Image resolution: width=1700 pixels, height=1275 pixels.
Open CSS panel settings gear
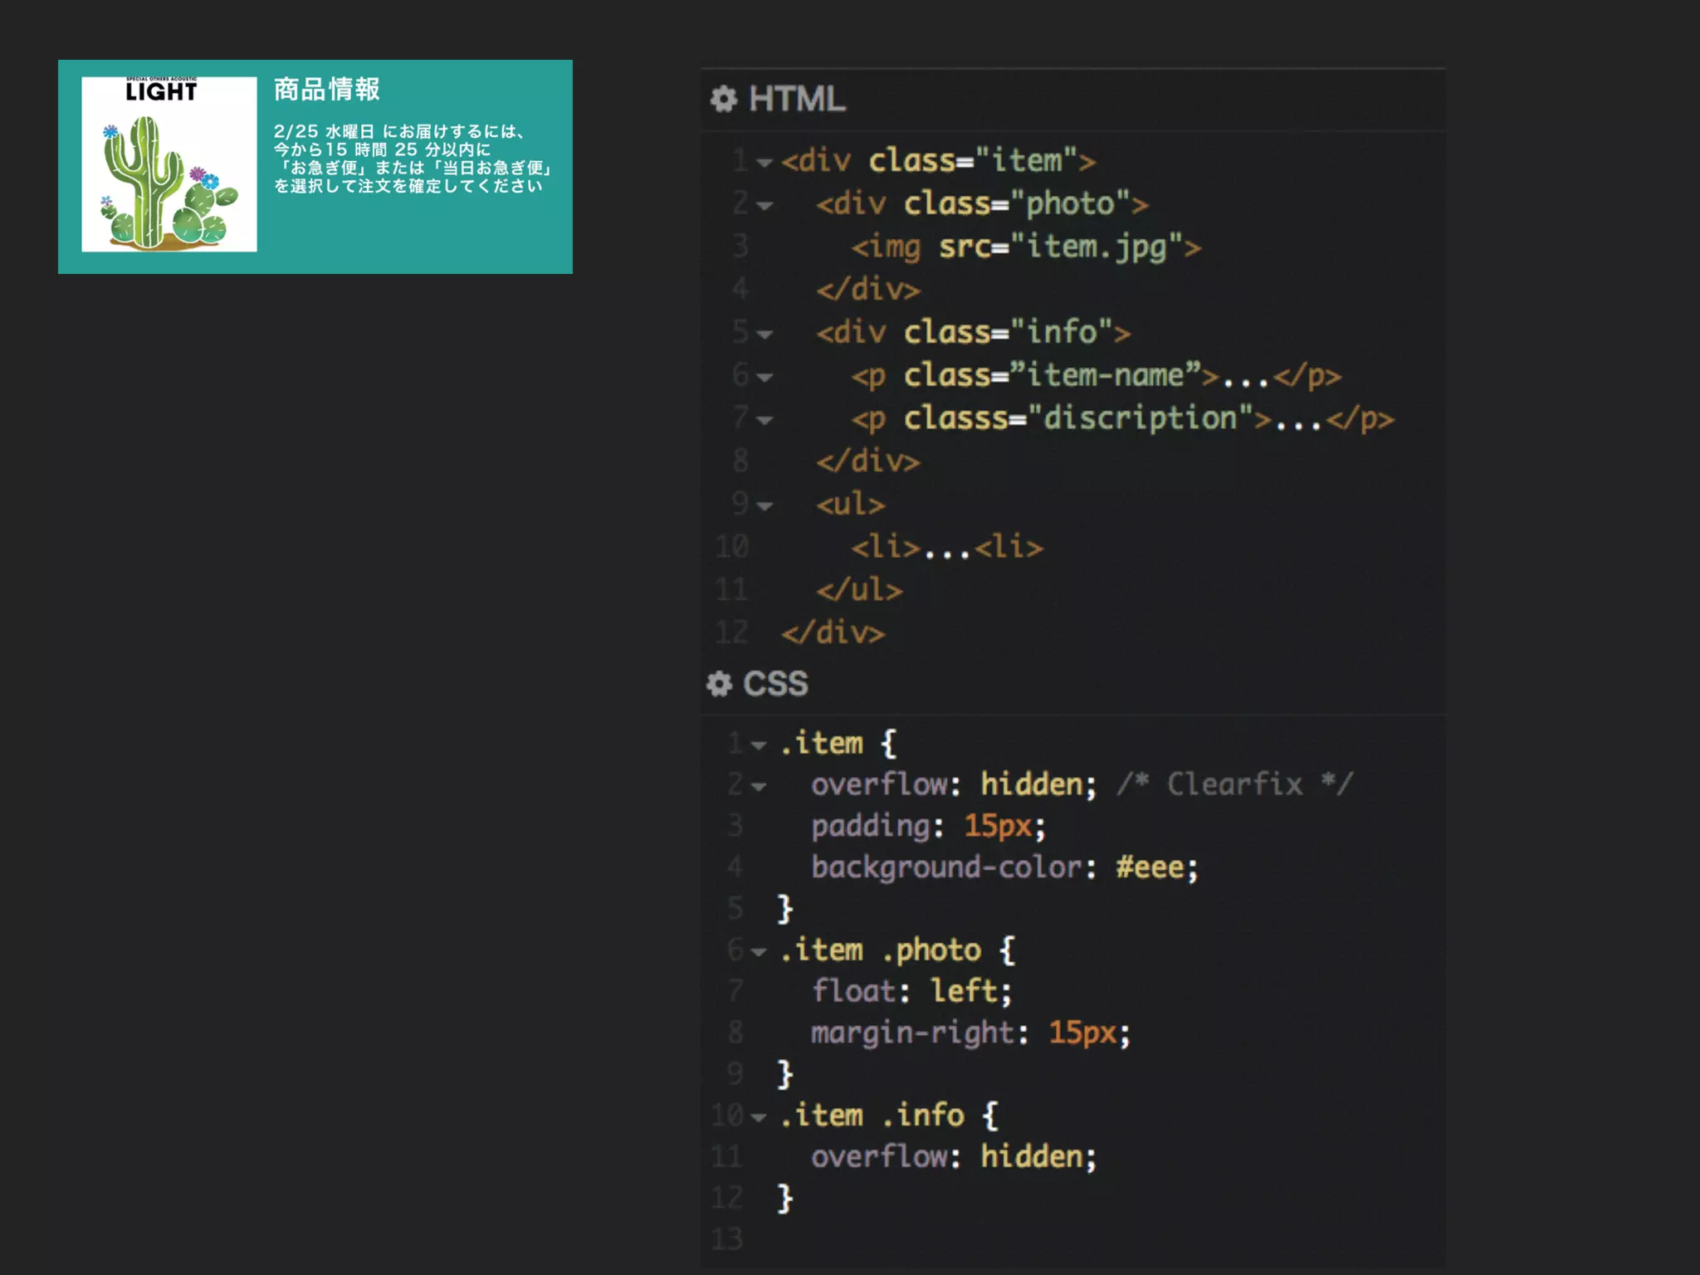pyautogui.click(x=719, y=684)
